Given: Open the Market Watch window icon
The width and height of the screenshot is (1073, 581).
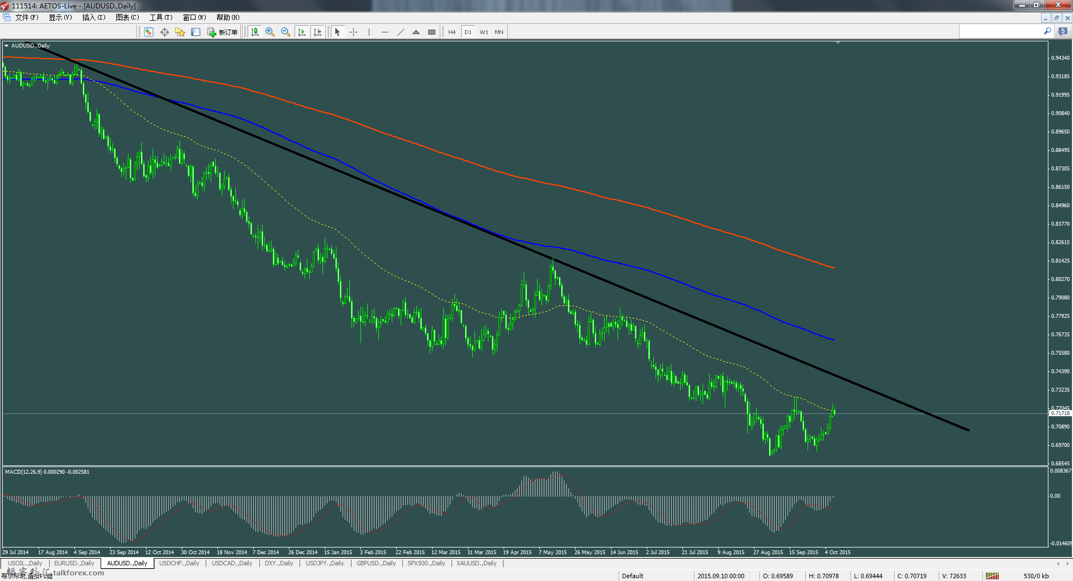Looking at the screenshot, I should tap(149, 32).
